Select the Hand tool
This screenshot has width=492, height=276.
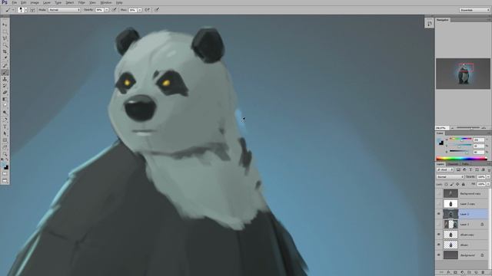pyautogui.click(x=5, y=147)
